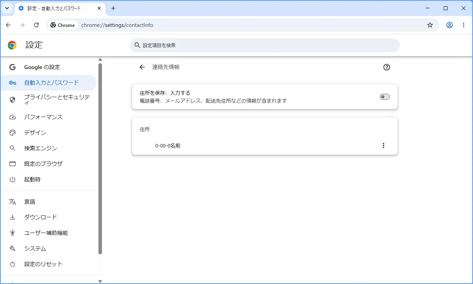Click the magnifier icon in the settings search box
This screenshot has height=284, width=473.
tap(137, 45)
